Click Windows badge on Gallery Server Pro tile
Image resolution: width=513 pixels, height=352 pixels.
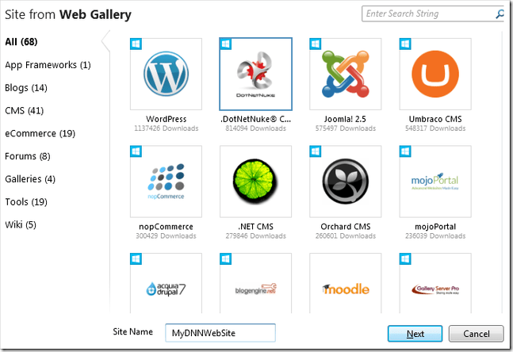(x=405, y=259)
